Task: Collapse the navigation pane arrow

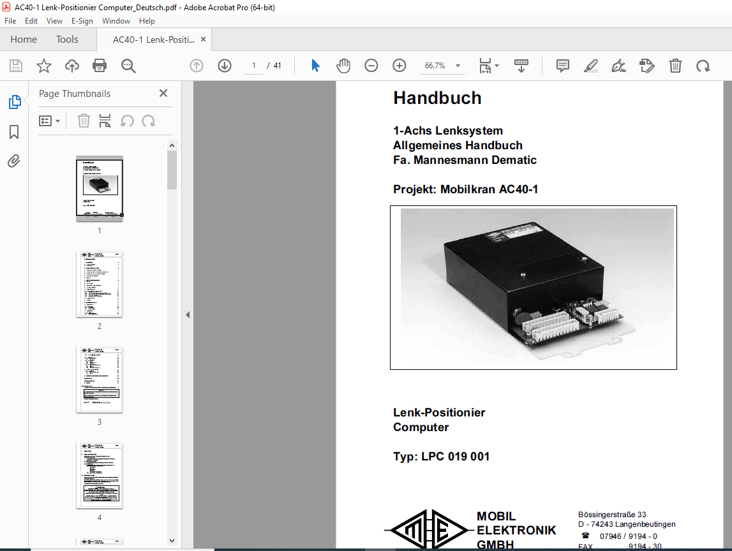Action: 188,315
